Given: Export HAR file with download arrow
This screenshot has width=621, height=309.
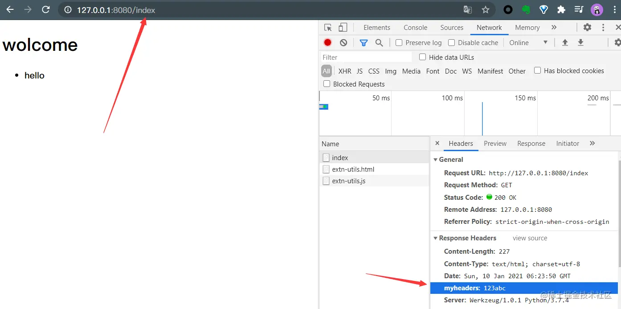Looking at the screenshot, I should coord(580,42).
